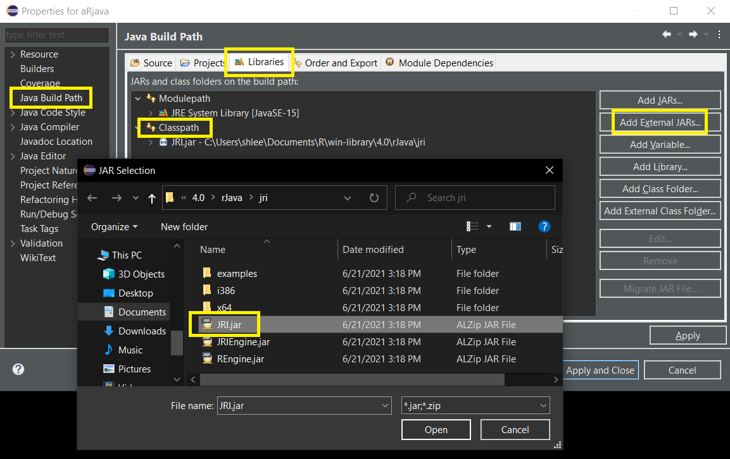Select Java Build Path in properties tree
This screenshot has width=730, height=459.
pos(51,98)
